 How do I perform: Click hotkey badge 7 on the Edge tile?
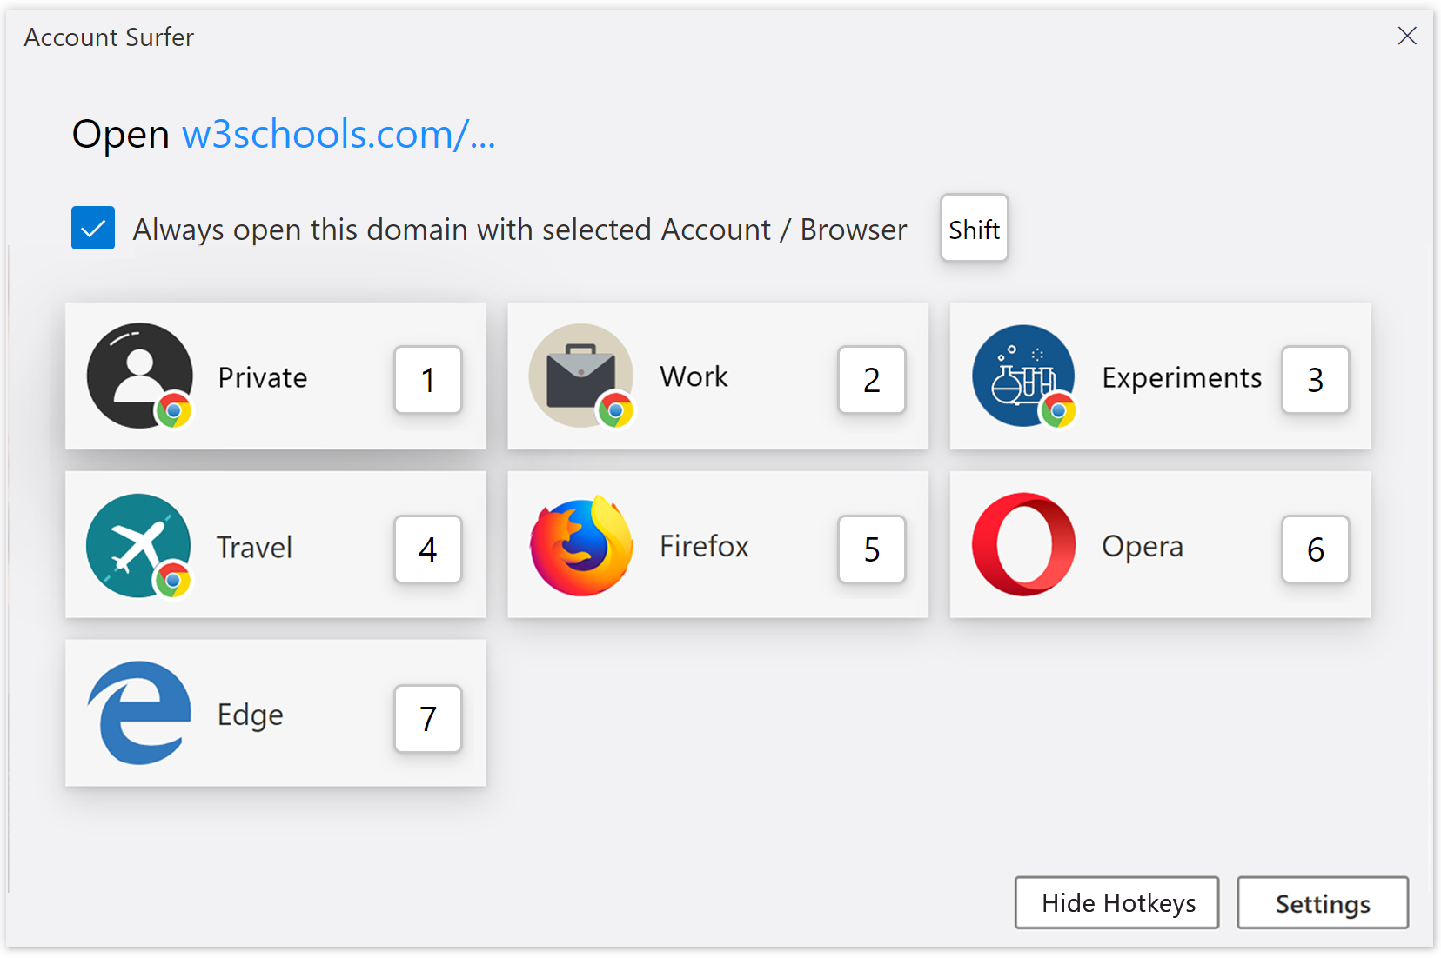tap(427, 719)
